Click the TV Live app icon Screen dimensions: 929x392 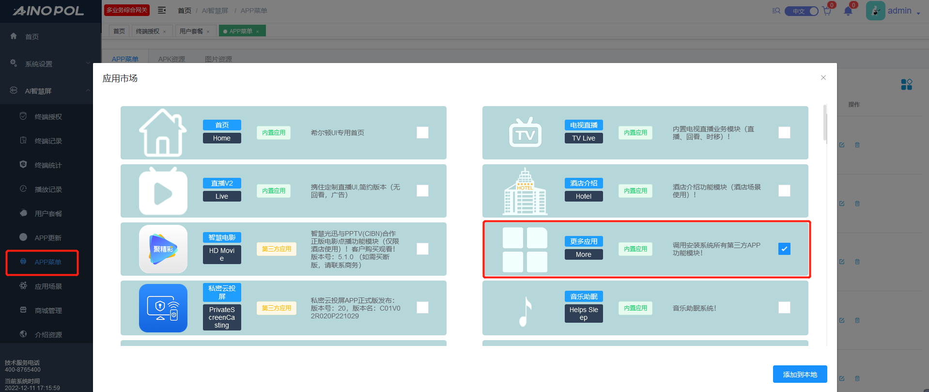click(525, 132)
